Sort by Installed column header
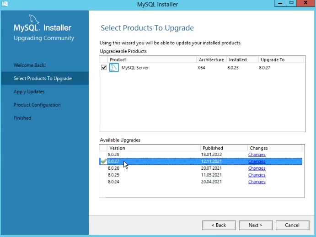 click(x=242, y=59)
